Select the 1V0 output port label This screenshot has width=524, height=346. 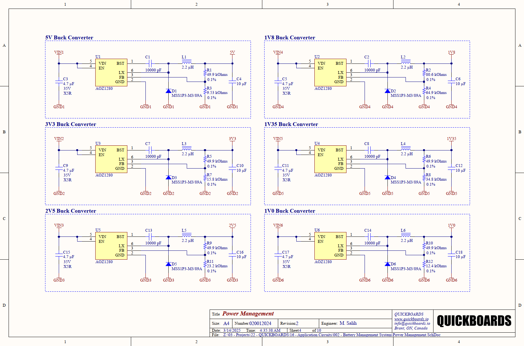pos(451,225)
